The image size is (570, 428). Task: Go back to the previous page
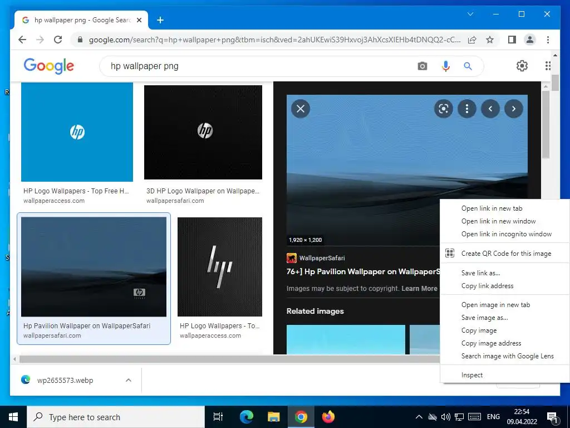(x=22, y=40)
